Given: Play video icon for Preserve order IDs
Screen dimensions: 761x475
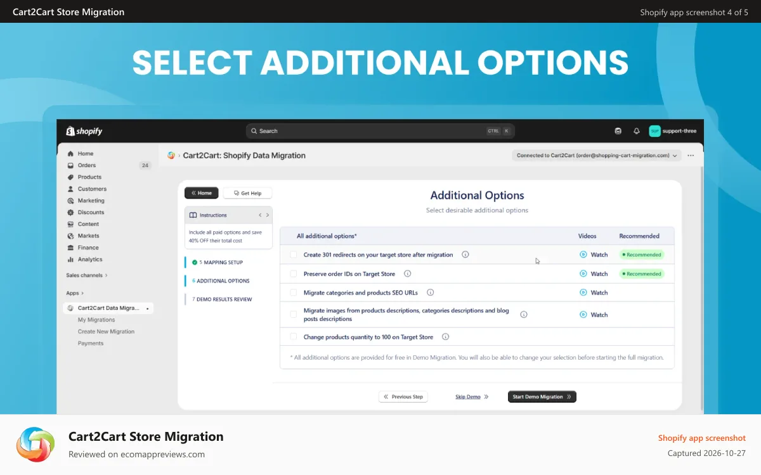Looking at the screenshot, I should coord(583,274).
